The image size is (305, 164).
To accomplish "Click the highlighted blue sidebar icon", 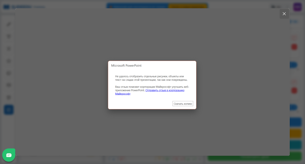I will click(9, 110).
